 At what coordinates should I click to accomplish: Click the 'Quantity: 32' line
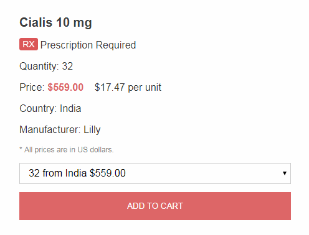pyautogui.click(x=46, y=67)
